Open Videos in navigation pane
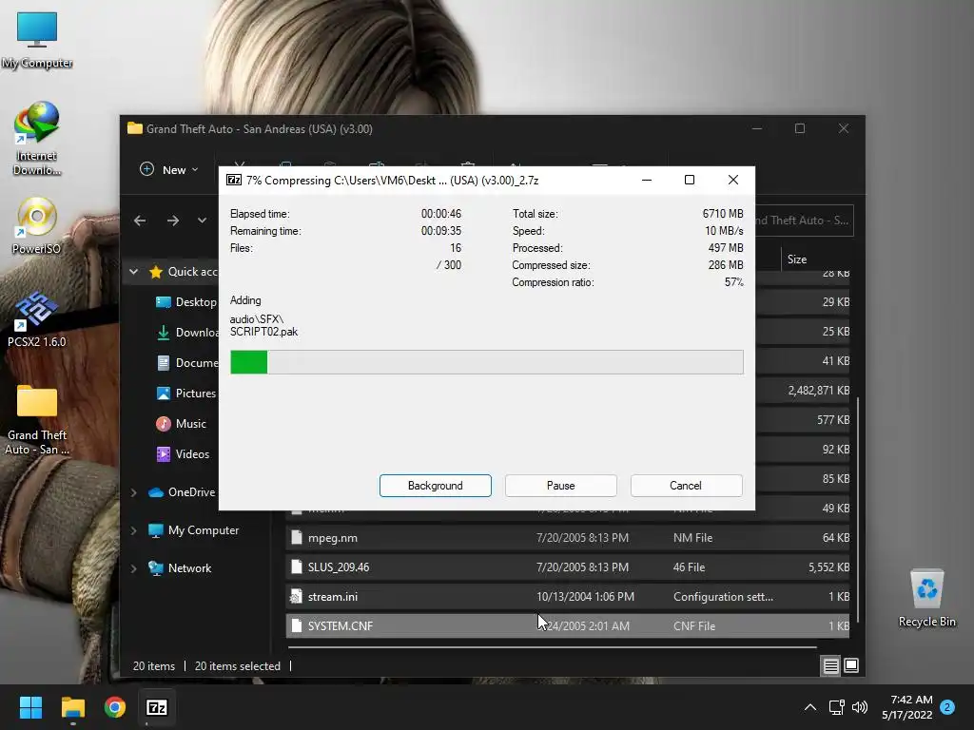Image resolution: width=974 pixels, height=730 pixels. (x=183, y=453)
